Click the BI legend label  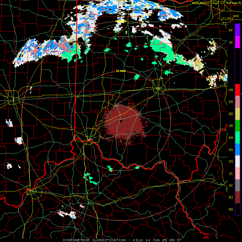coord(231,197)
